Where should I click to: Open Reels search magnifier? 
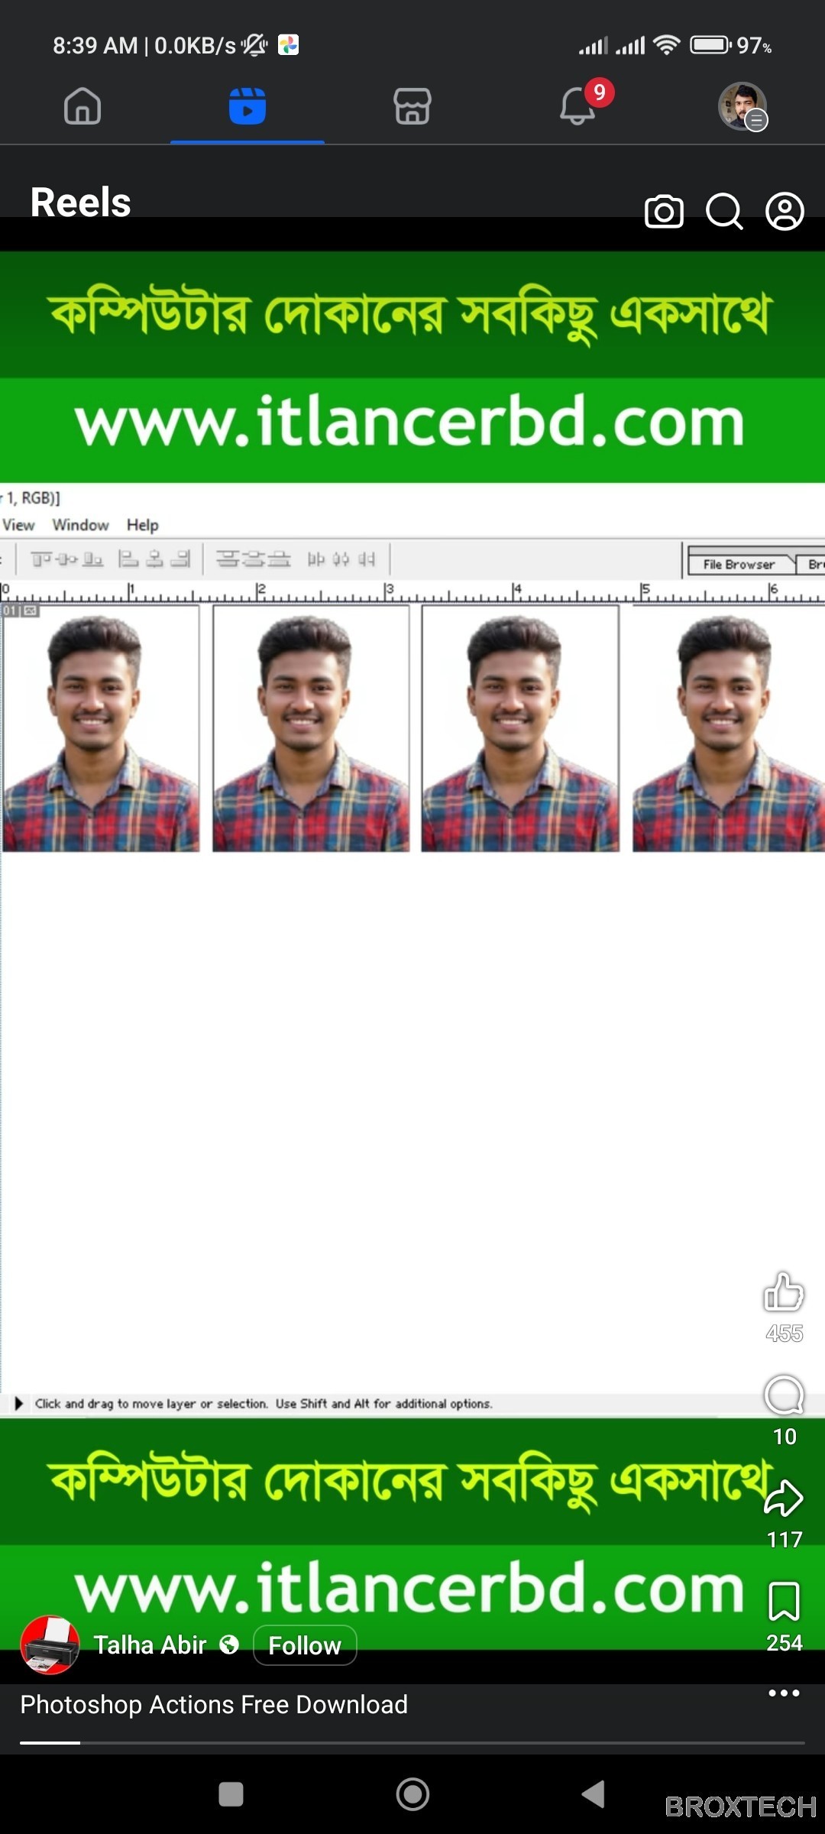(724, 212)
